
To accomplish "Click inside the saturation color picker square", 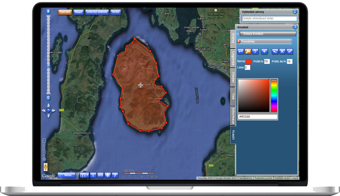I will [254, 96].
